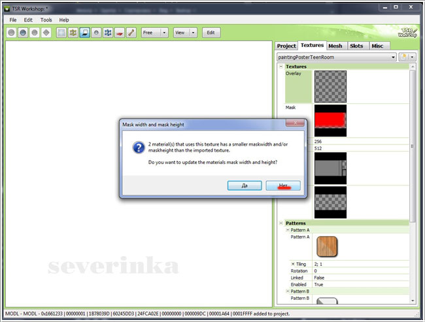This screenshot has width=425, height=322.
Task: Select the wood Pattern A swatch
Action: [x=328, y=246]
